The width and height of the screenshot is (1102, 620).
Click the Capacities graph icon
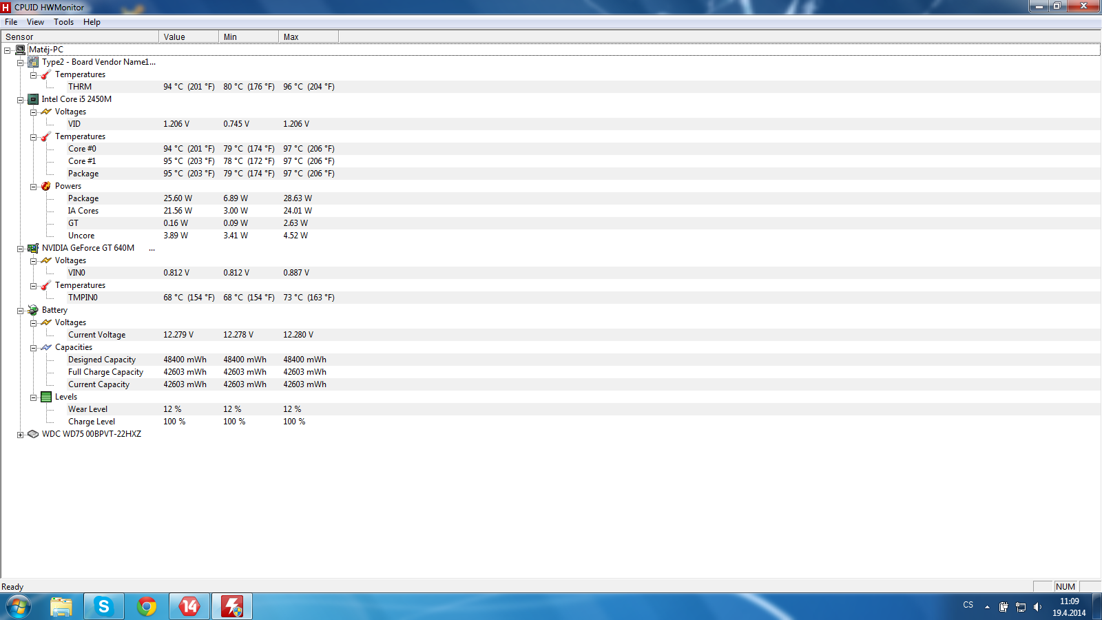point(46,347)
